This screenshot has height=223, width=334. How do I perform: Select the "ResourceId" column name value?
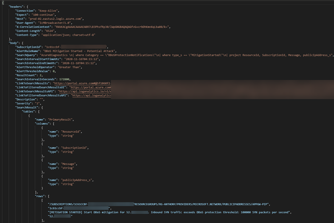tap(71, 132)
